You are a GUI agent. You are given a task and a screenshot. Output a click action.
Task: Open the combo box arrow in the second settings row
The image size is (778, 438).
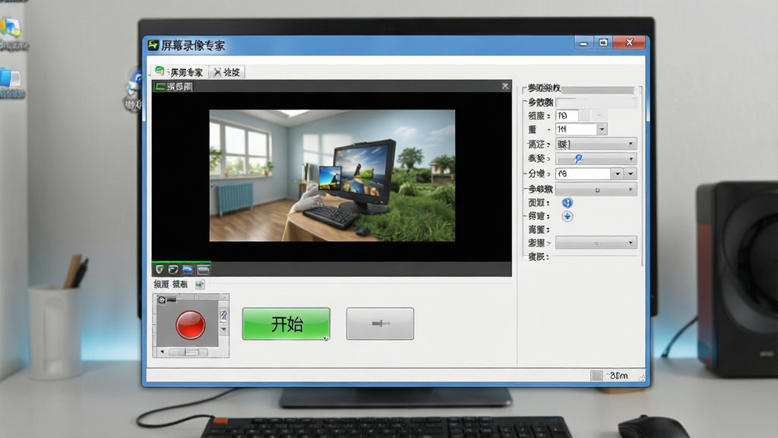pos(602,129)
